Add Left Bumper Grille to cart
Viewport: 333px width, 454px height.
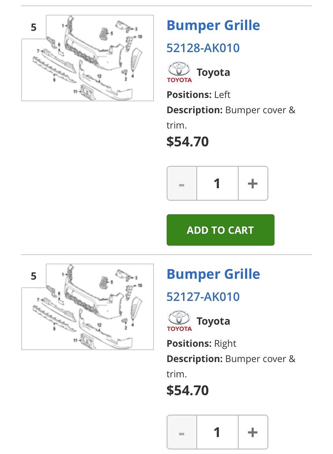click(220, 230)
